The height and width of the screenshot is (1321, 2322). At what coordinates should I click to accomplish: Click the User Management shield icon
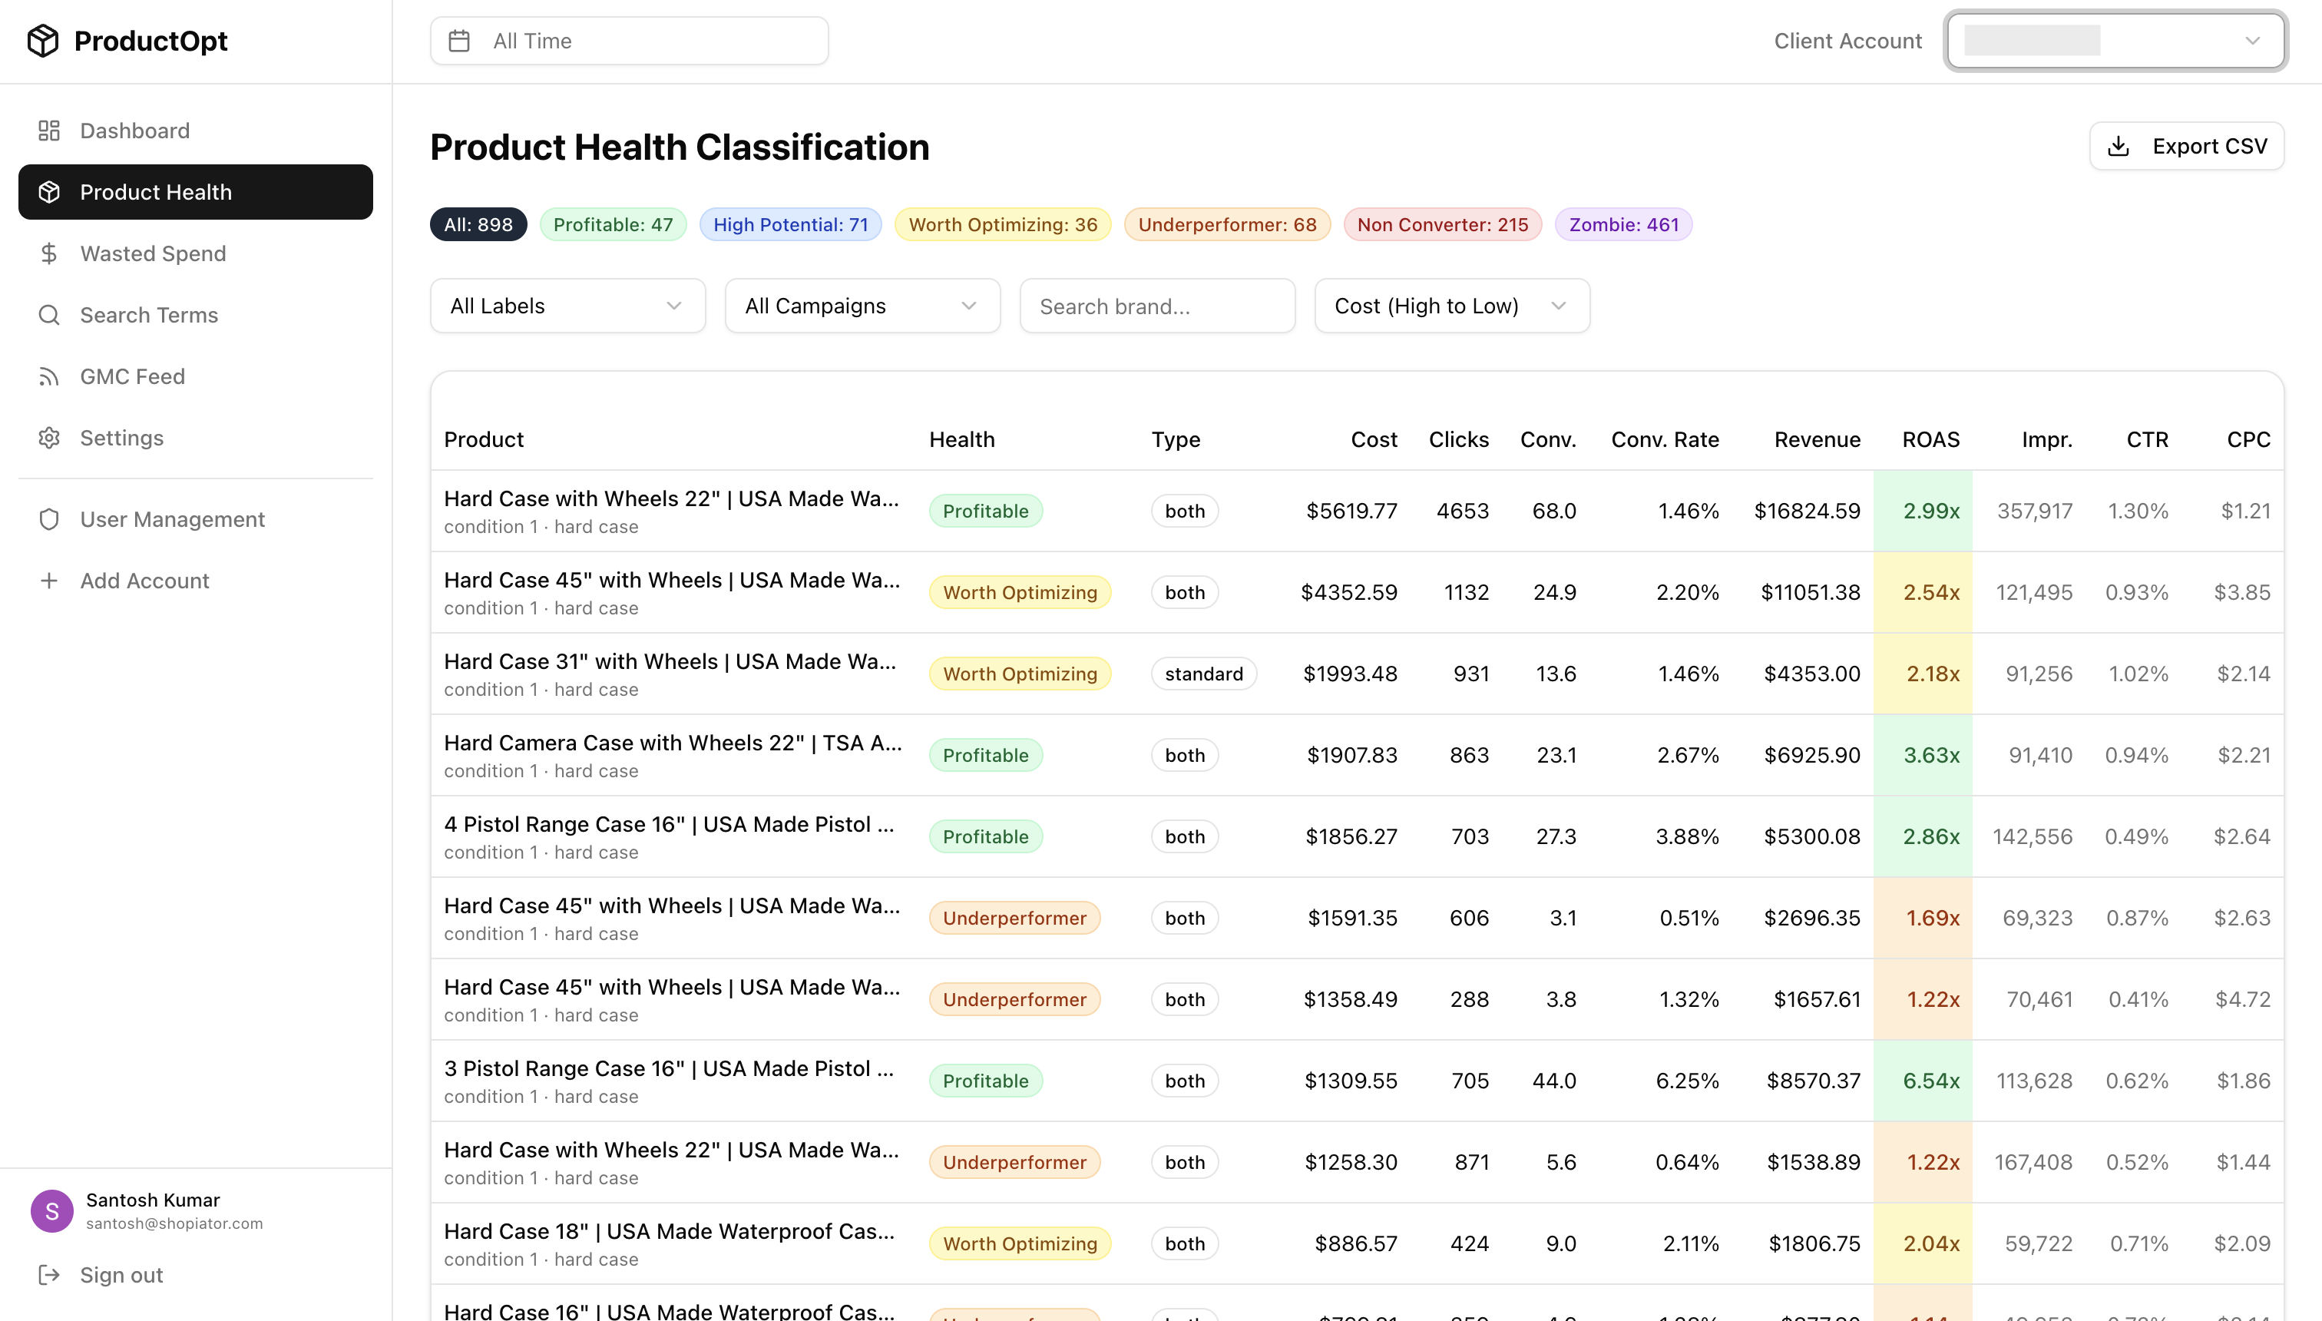coord(50,519)
